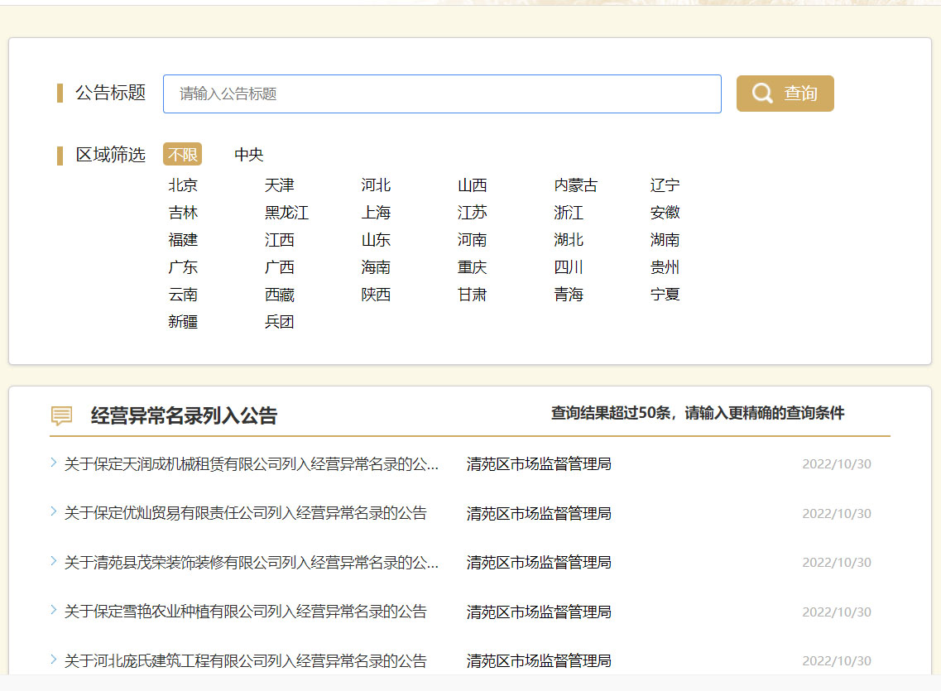
Task: Pick 江苏 from region list
Action: [473, 213]
